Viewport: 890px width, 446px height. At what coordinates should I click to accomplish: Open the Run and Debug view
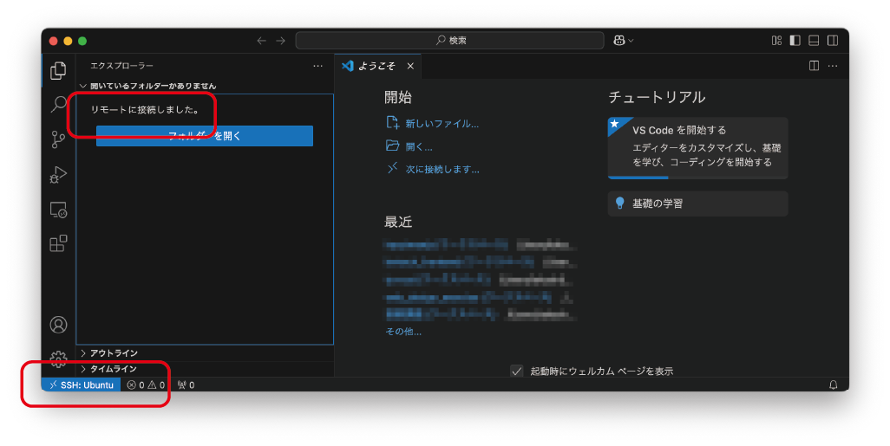[58, 175]
